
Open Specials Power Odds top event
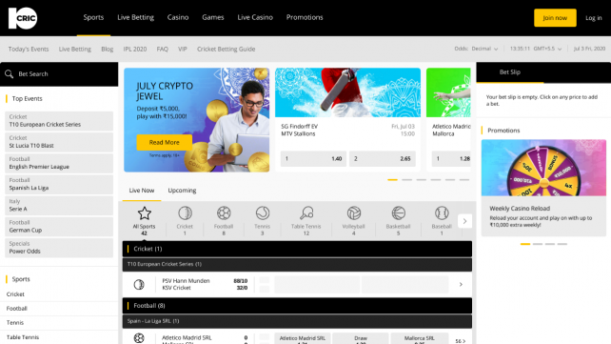[x=59, y=247]
